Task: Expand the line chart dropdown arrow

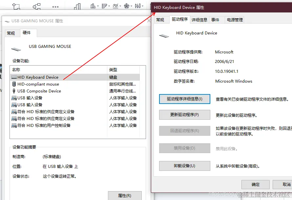Action: 120,6
